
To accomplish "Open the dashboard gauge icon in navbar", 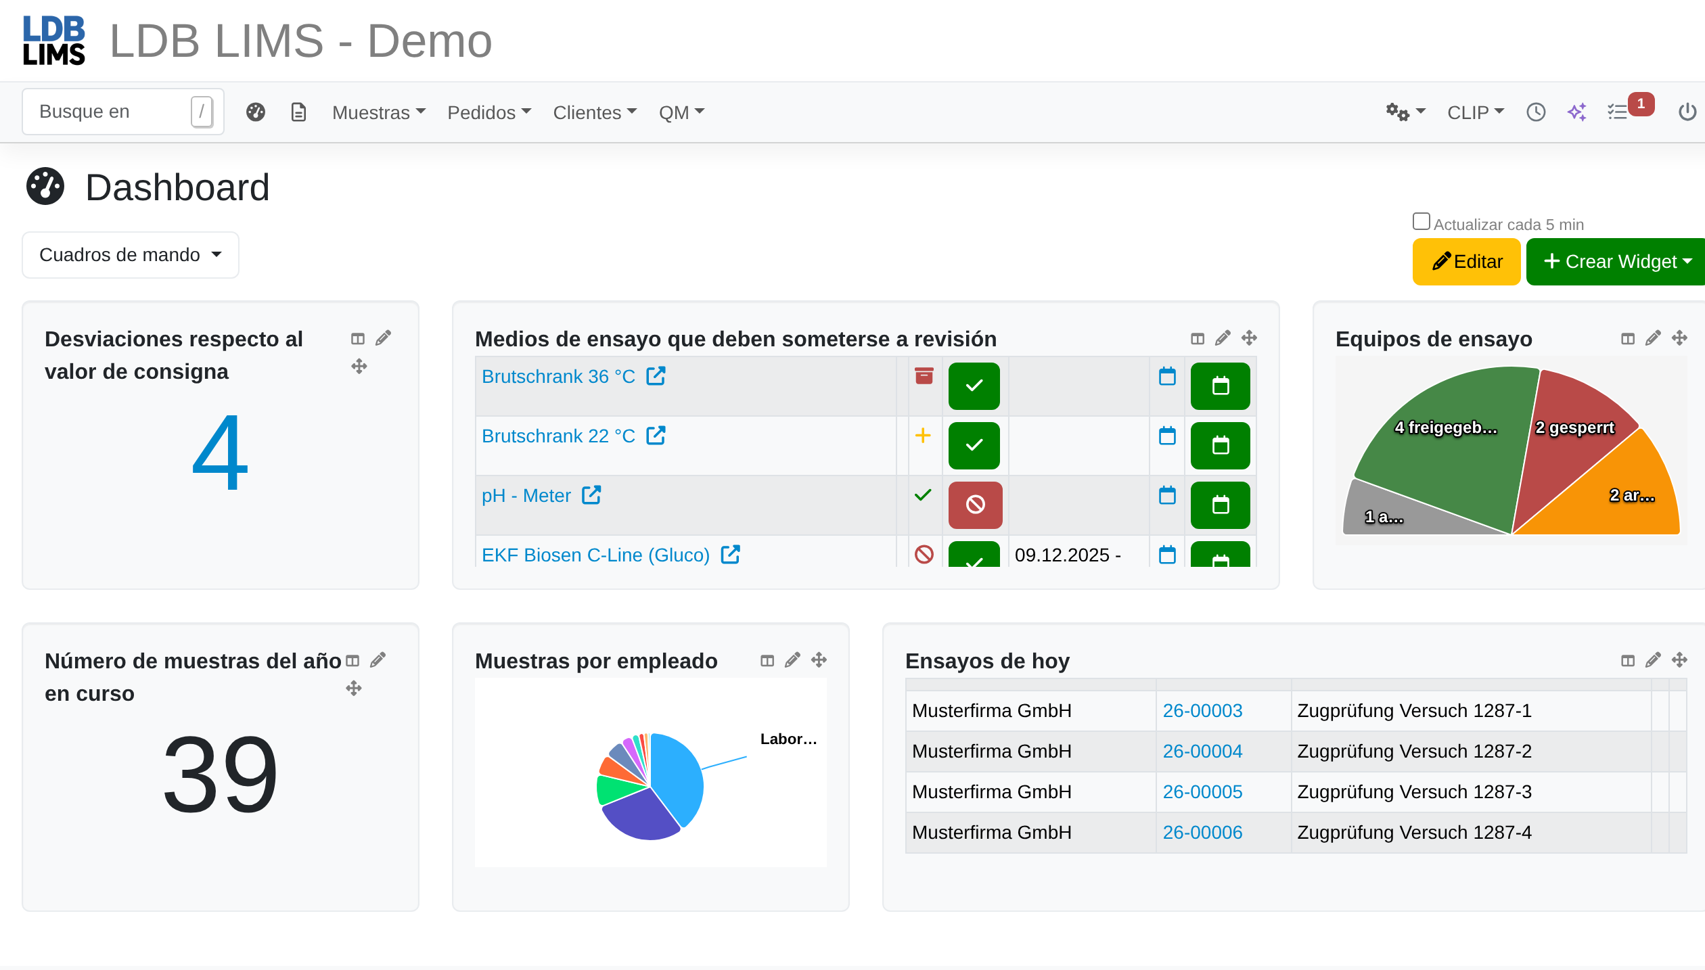I will 256,112.
